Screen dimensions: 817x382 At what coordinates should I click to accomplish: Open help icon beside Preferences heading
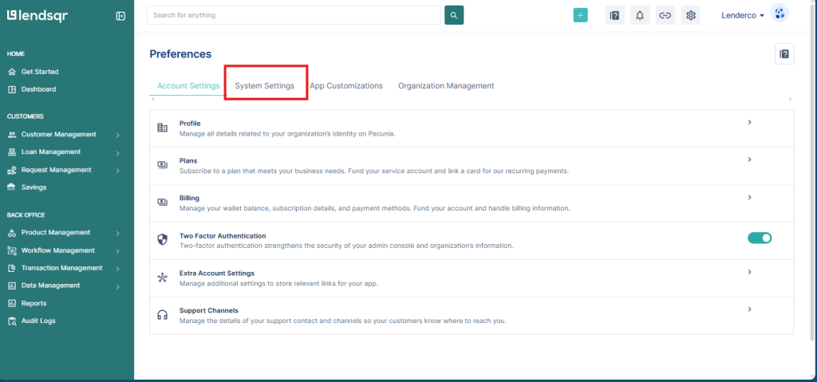pyautogui.click(x=784, y=54)
